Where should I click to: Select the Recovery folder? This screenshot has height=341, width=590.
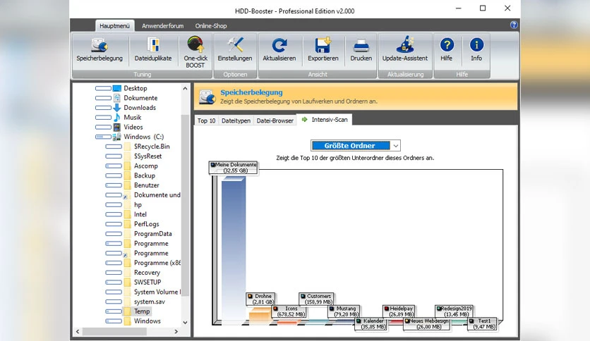point(147,273)
